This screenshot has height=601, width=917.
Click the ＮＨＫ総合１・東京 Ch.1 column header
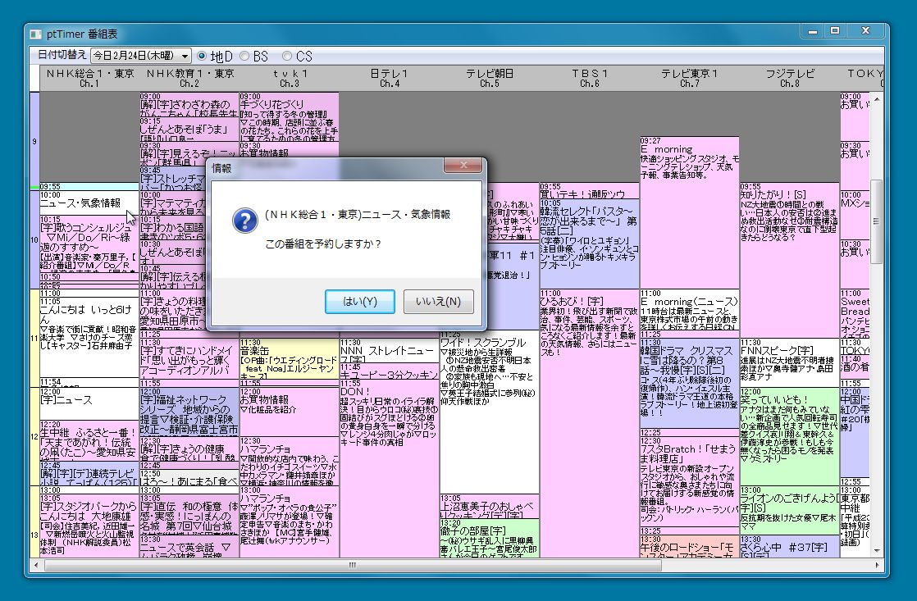(89, 79)
